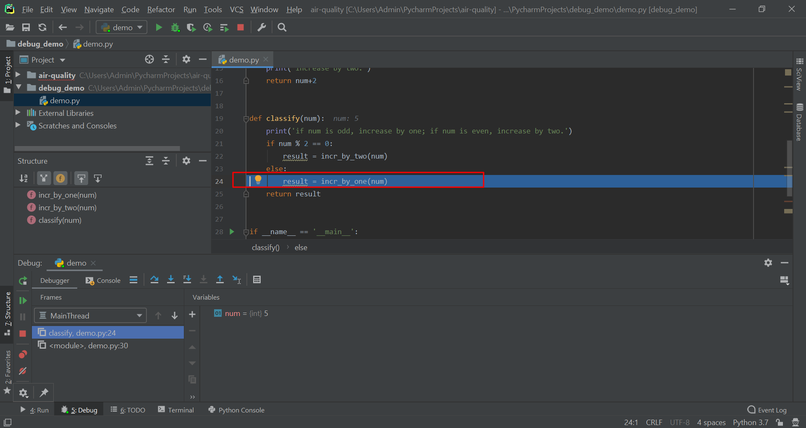Expand the External Libraries node
This screenshot has height=428, width=806.
18,112
